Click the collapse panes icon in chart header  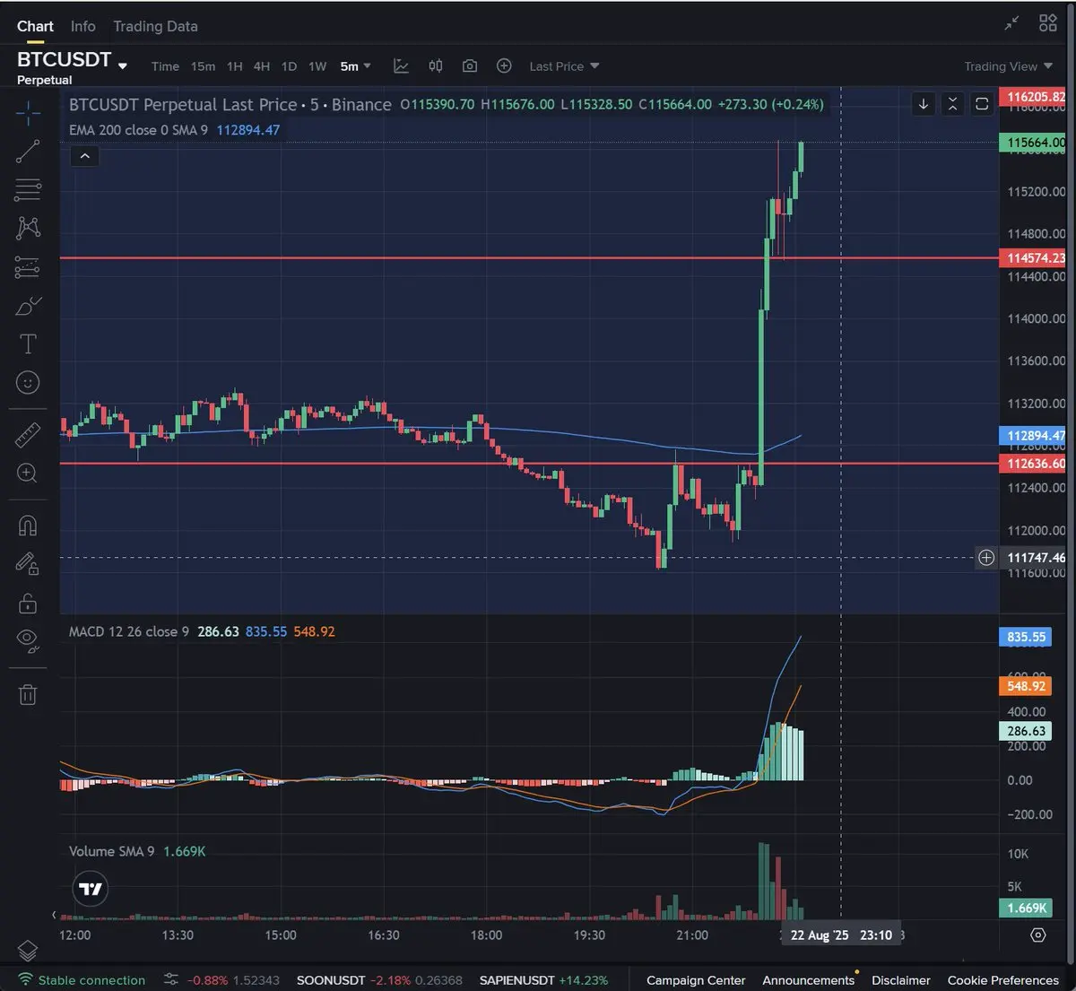point(952,104)
